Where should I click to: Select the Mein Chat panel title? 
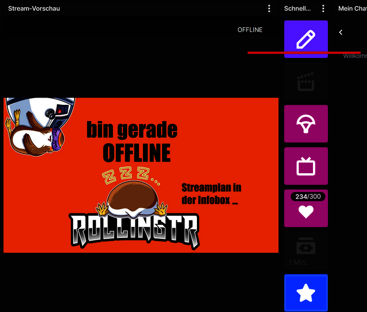[353, 9]
